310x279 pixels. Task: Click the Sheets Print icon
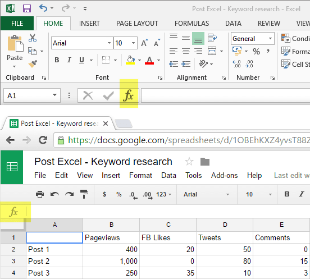40,194
